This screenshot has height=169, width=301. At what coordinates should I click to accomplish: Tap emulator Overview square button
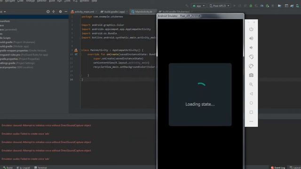click(251, 112)
